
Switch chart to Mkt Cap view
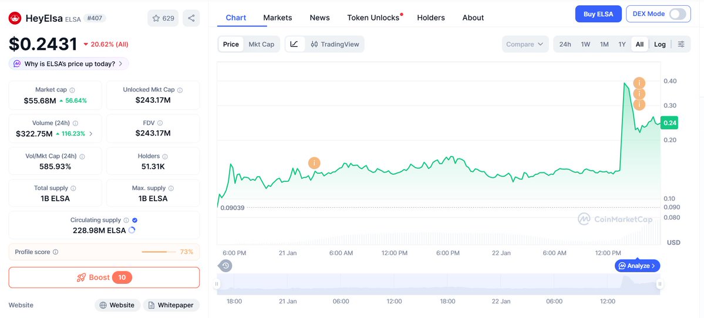[x=261, y=44]
